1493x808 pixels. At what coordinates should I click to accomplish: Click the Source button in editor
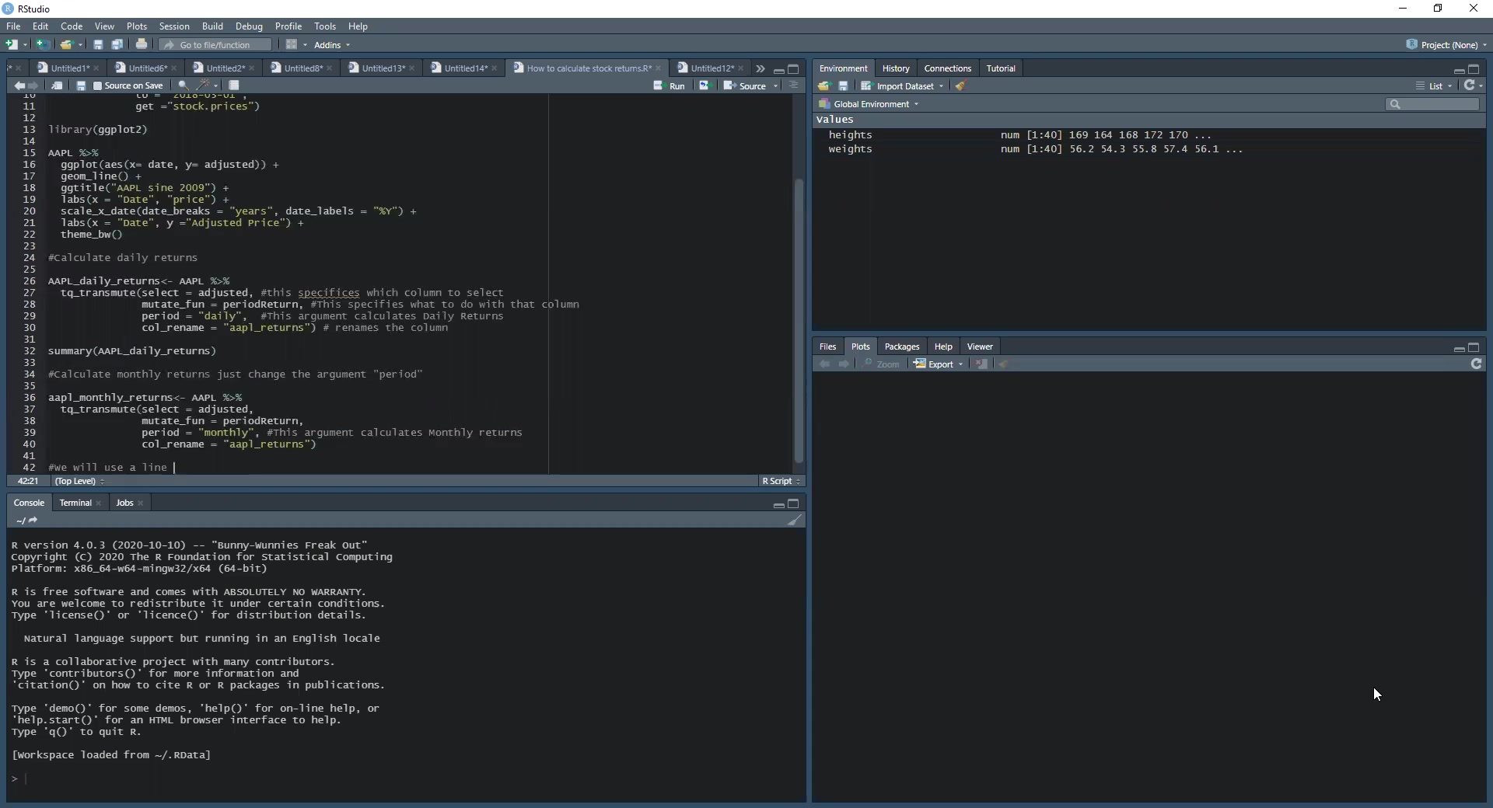[x=745, y=86]
